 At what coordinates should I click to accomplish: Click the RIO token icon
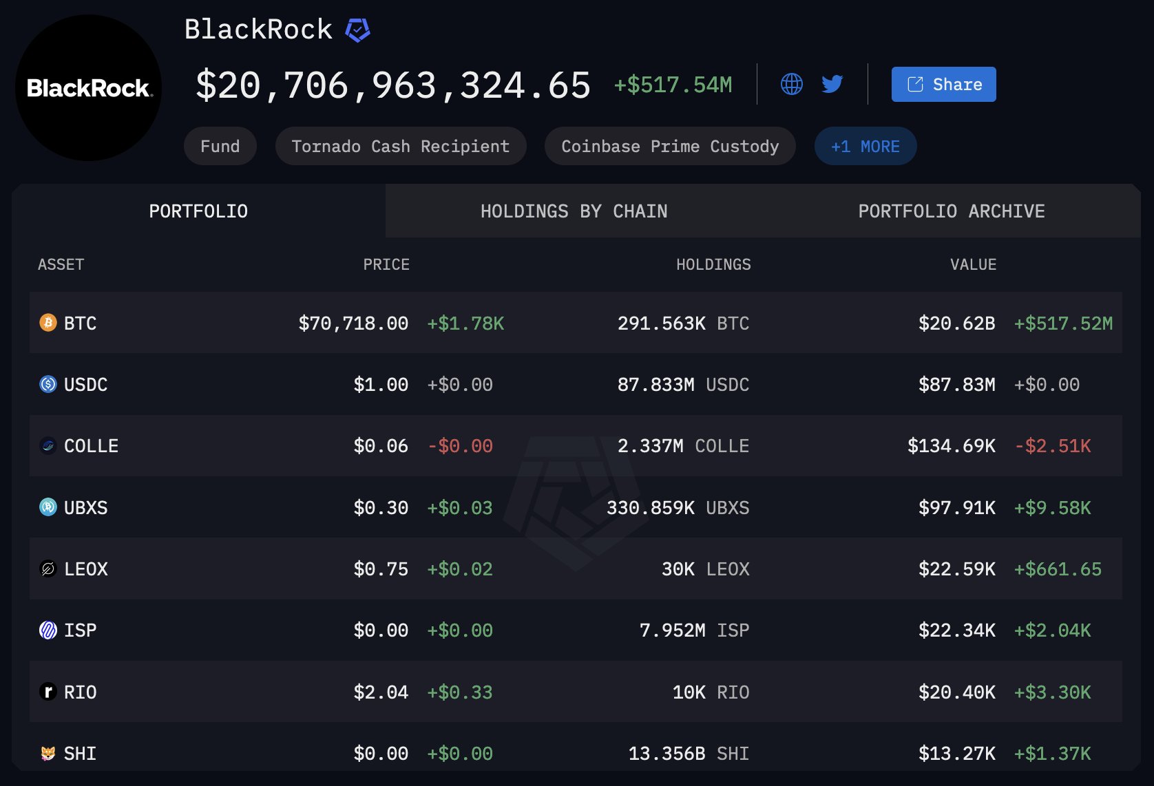coord(48,692)
